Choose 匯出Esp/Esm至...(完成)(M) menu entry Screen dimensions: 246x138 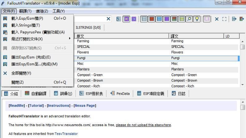click(37, 64)
